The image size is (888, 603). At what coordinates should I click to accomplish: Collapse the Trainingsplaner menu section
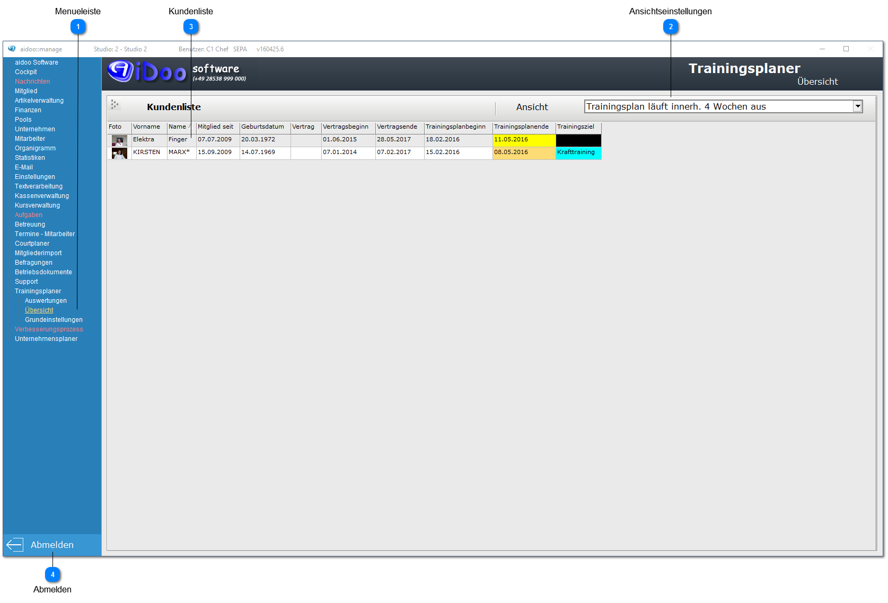38,291
